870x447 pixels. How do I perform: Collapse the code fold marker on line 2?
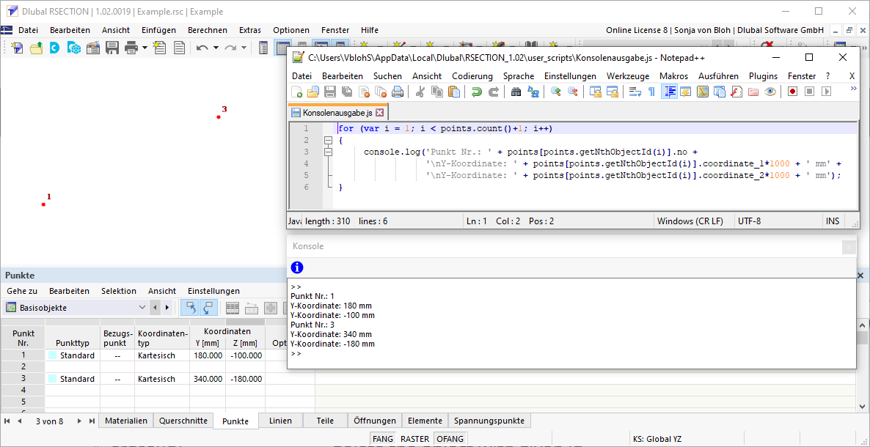[328, 140]
